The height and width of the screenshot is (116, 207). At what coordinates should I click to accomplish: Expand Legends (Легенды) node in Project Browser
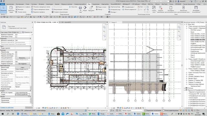pos(185,88)
